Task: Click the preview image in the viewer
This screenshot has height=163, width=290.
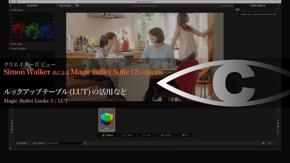Action: [x=145, y=57]
